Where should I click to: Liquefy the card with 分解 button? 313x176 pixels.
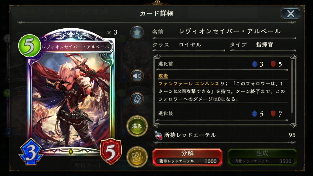[x=188, y=157]
